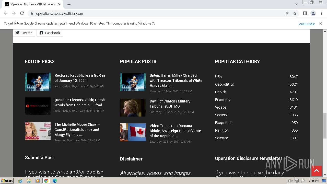
Task: Open Chrome's three-dot menu
Action: (321, 13)
